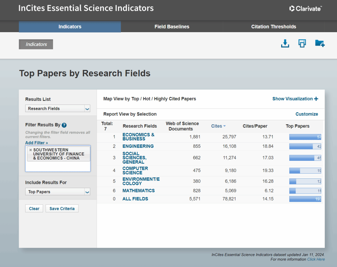Click the save-to-folder icon
The image size is (337, 267).
(320, 44)
